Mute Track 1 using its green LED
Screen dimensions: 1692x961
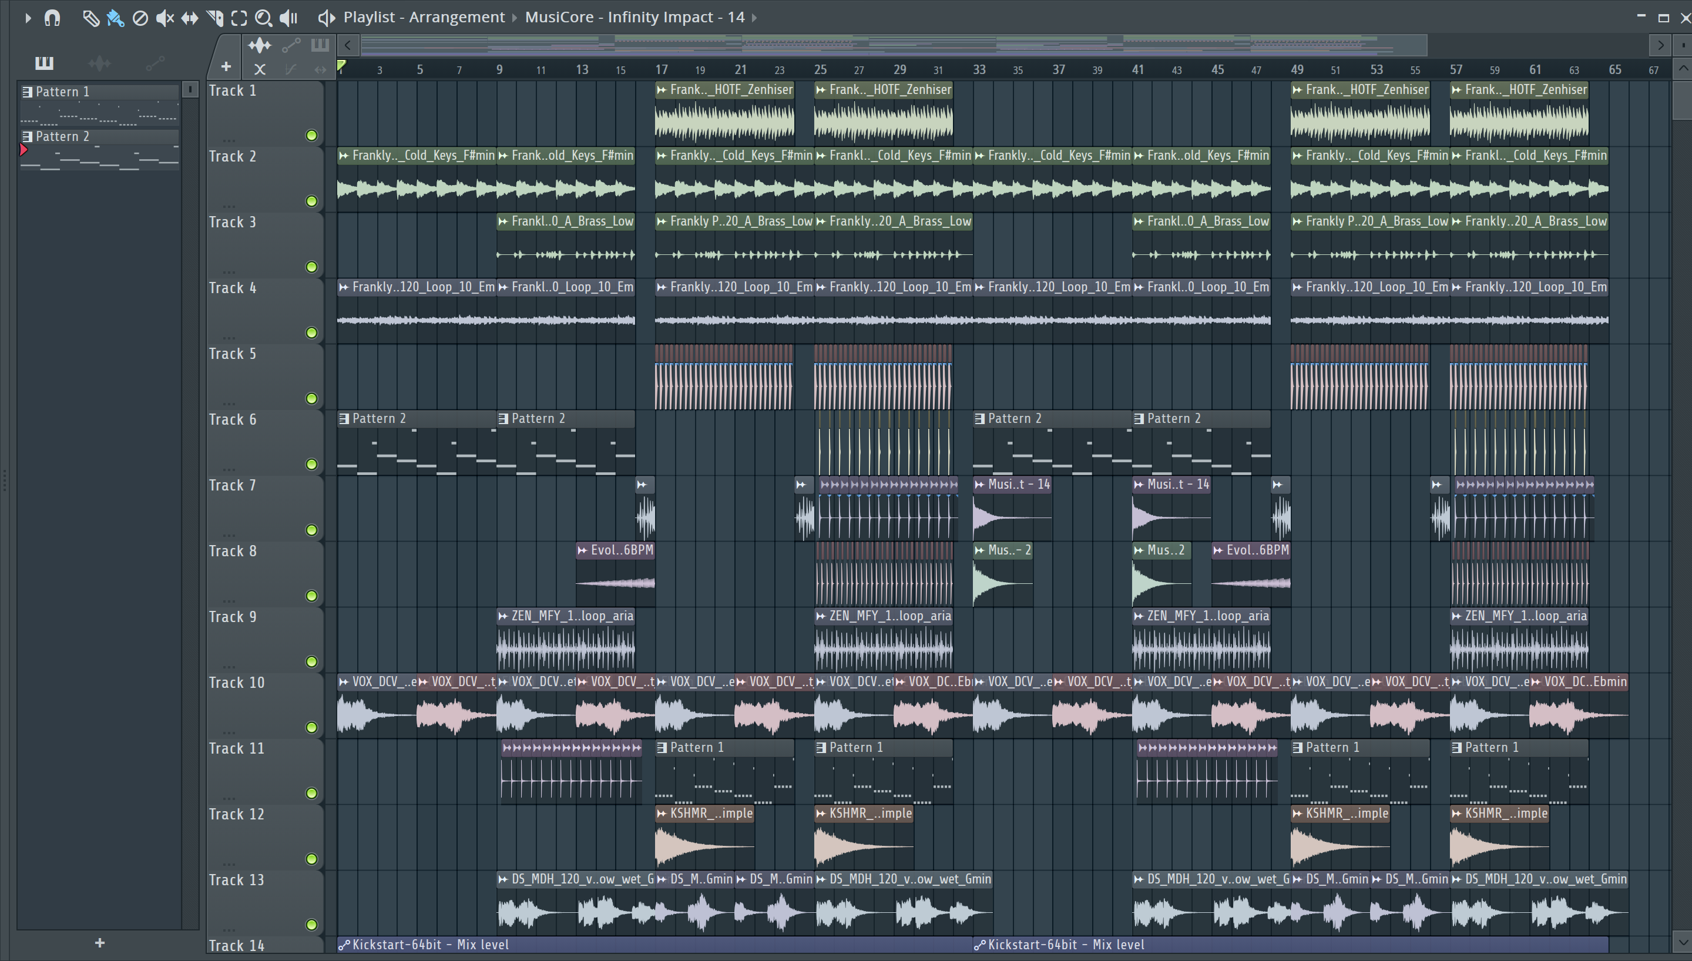click(x=311, y=135)
